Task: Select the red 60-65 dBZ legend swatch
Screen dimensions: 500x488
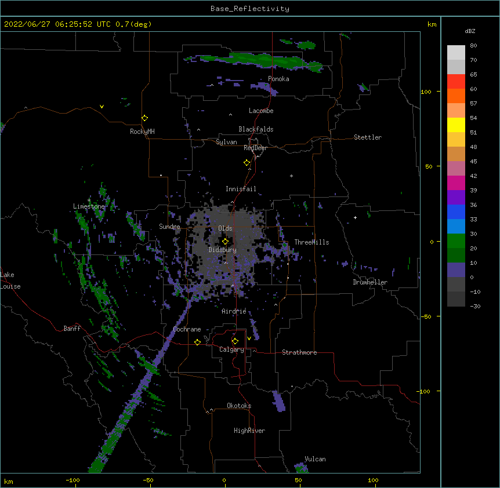Action: pos(456,82)
